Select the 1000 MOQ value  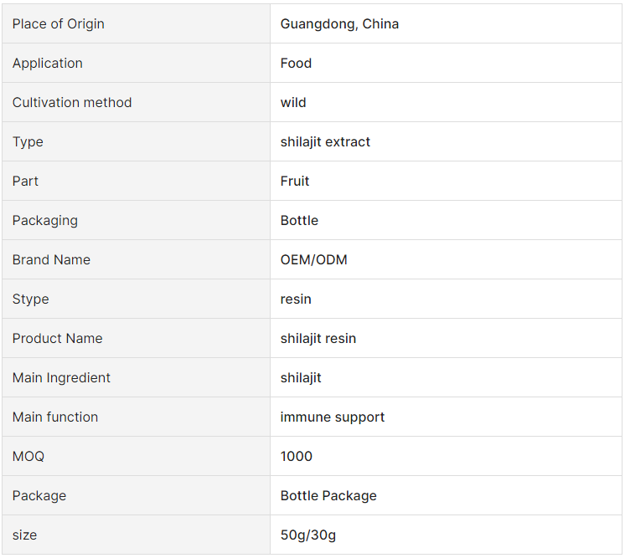[x=296, y=457]
